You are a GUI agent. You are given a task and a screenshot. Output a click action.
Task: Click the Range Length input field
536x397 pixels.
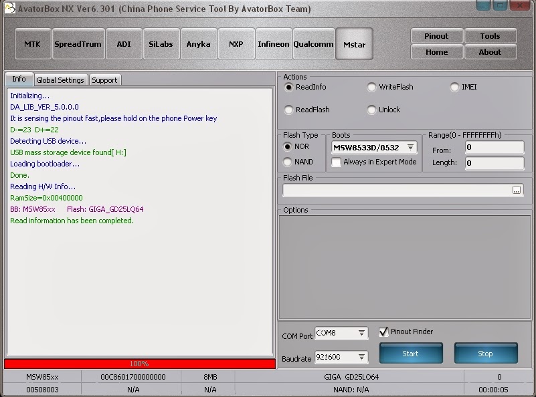pyautogui.click(x=495, y=163)
